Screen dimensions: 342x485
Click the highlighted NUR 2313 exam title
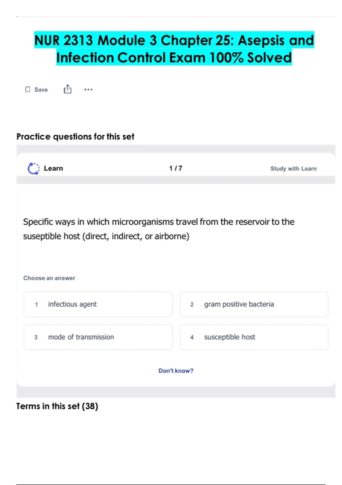174,49
